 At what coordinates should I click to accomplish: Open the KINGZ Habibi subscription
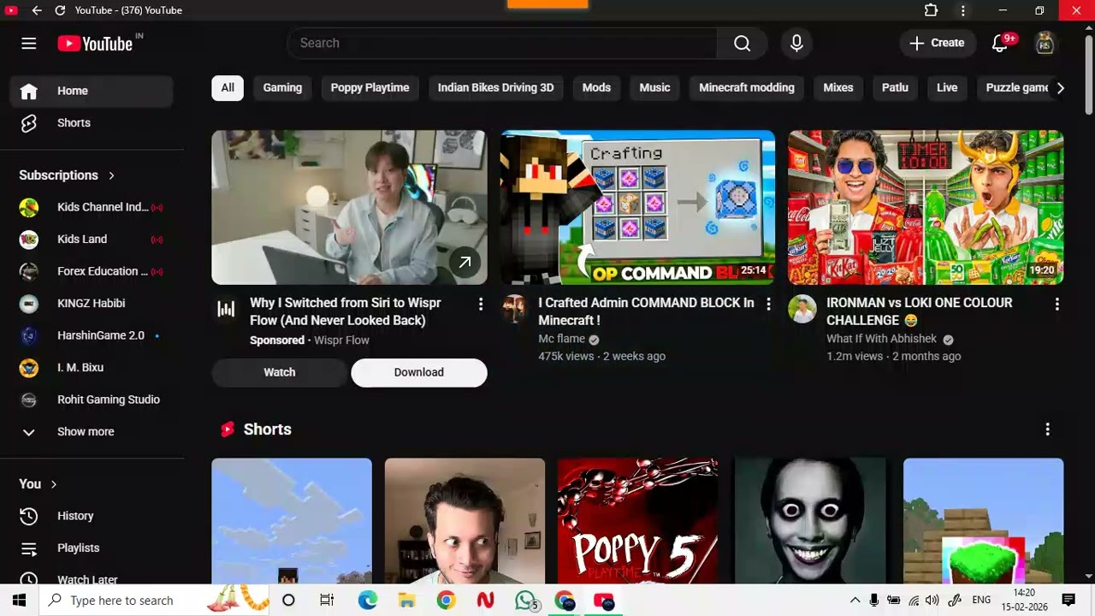point(92,304)
